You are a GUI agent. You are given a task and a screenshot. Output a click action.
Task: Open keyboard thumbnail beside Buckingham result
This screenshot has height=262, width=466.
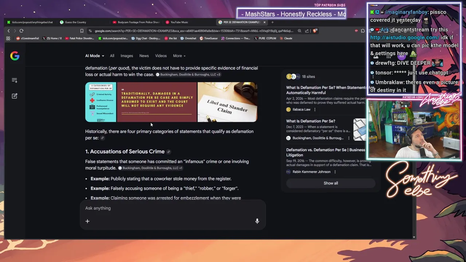click(x=360, y=130)
